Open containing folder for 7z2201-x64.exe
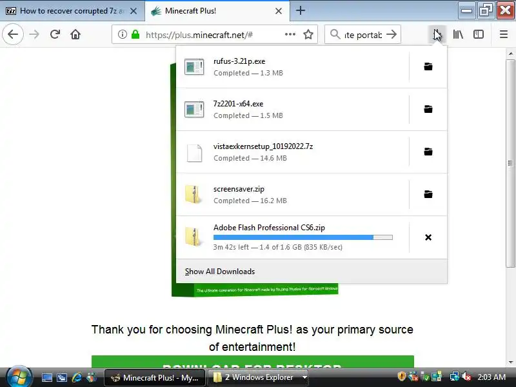 [x=428, y=109]
